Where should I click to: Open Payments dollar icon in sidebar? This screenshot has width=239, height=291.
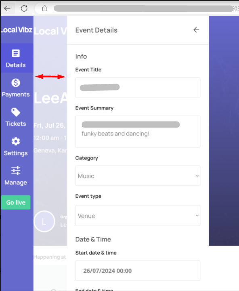[16, 83]
